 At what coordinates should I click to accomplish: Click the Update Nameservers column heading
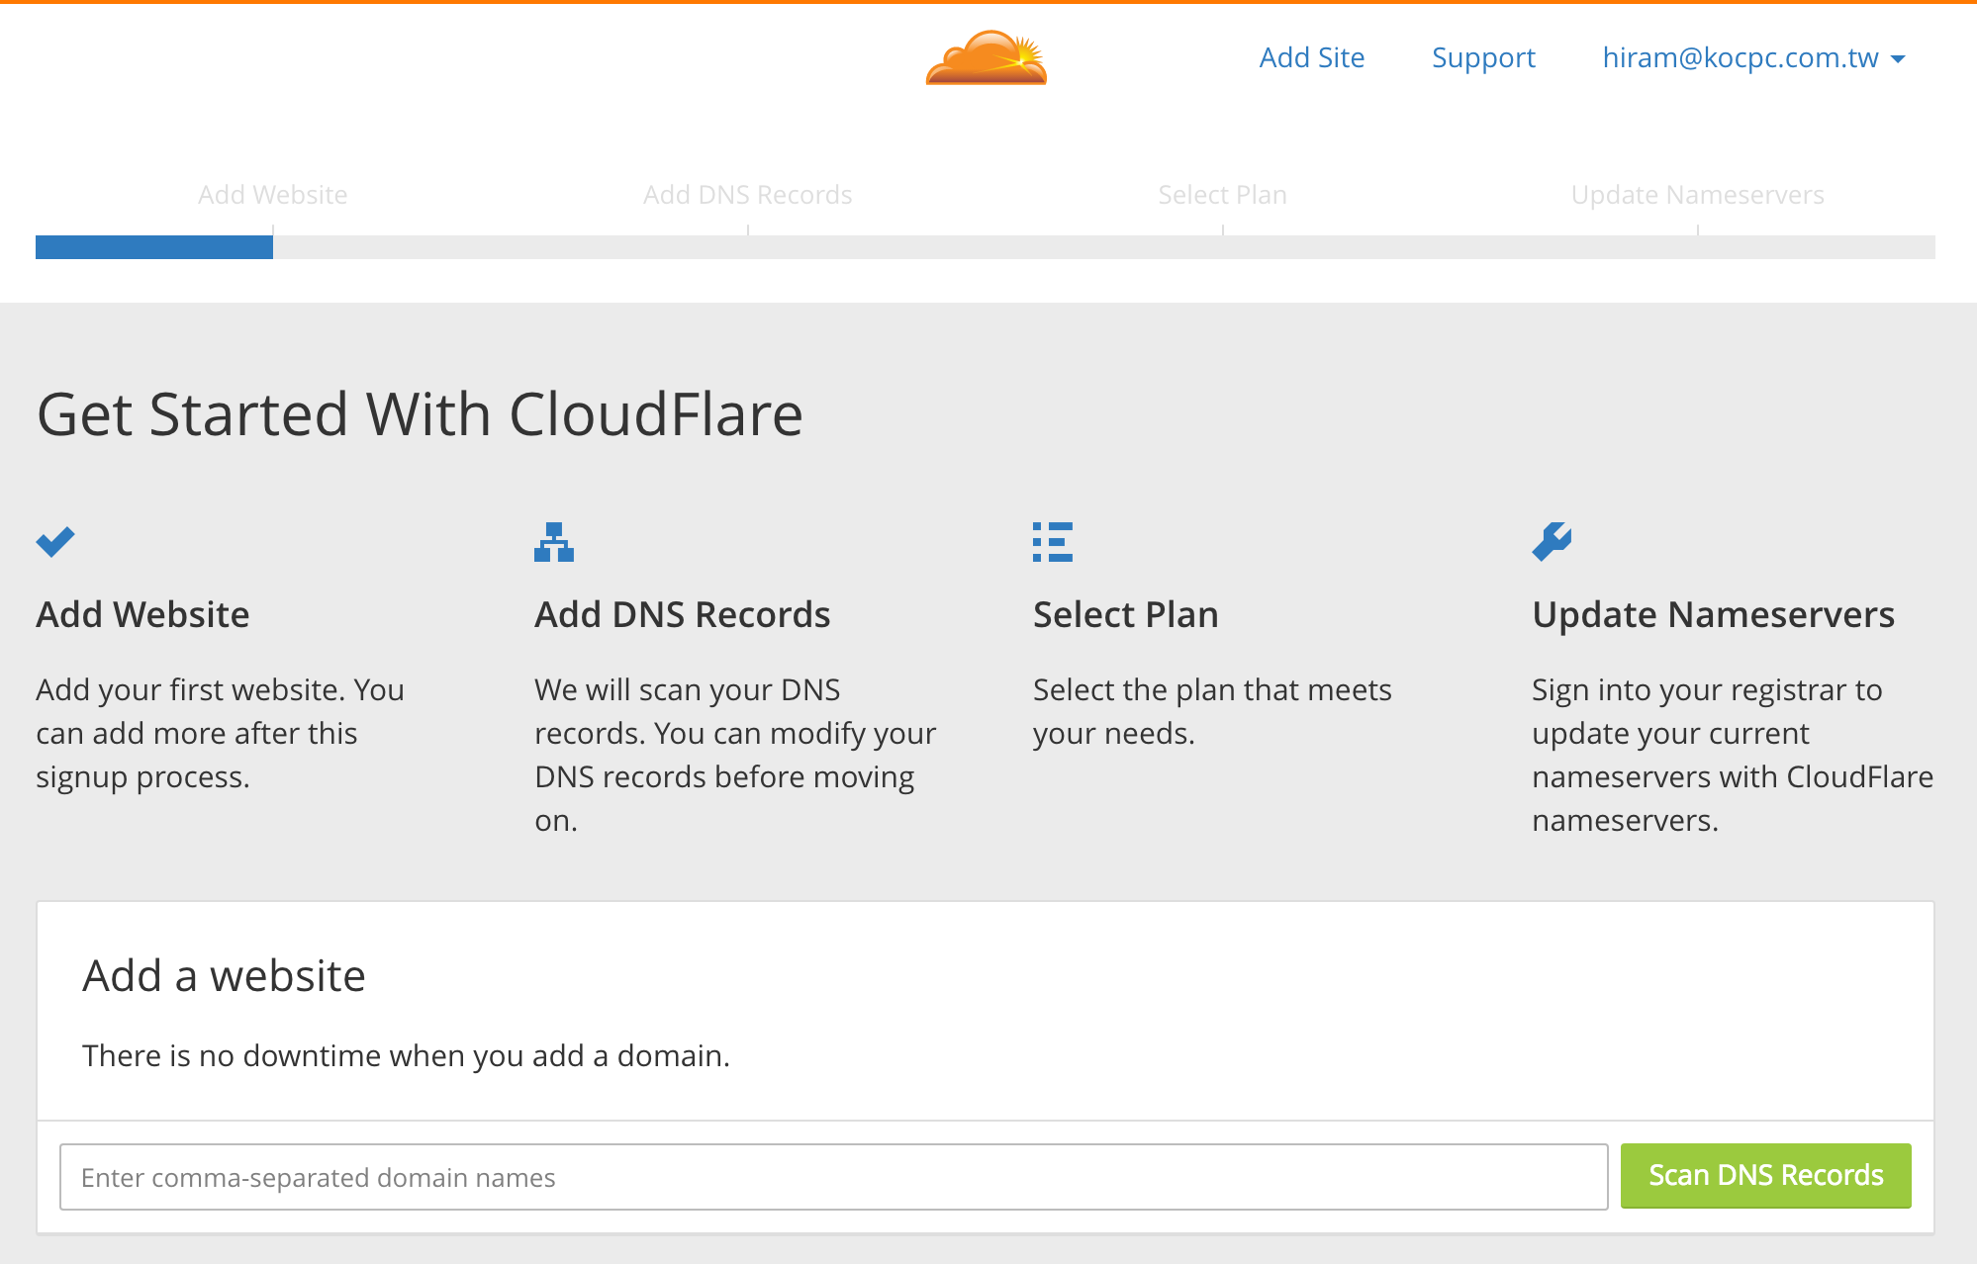point(1714,614)
